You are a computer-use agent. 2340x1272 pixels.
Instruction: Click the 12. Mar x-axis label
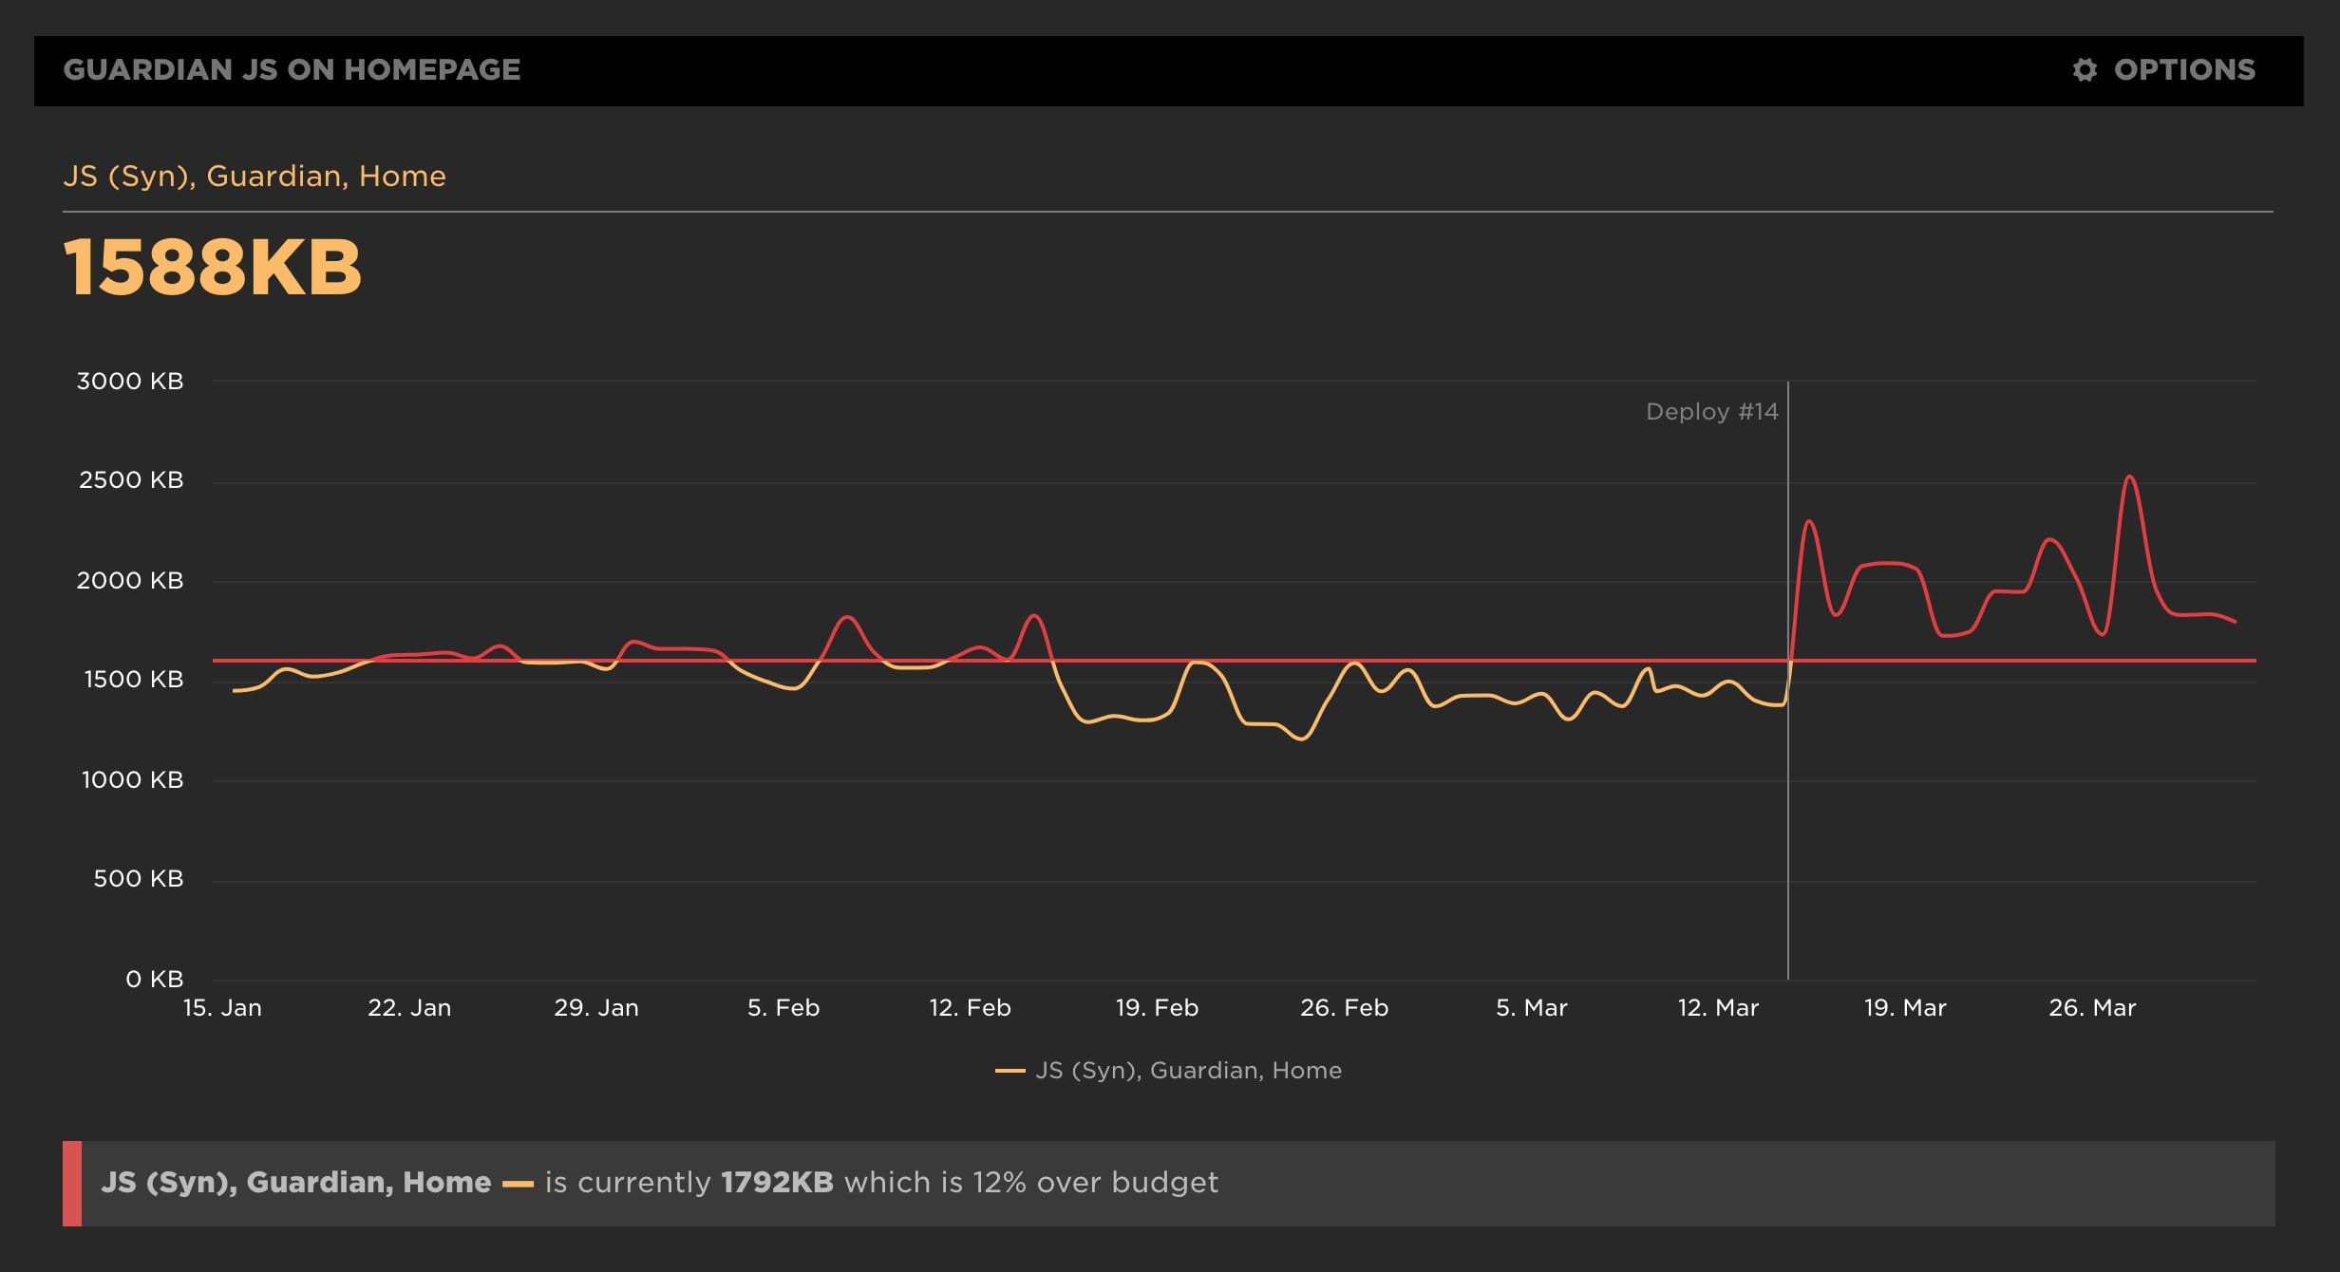click(1718, 1008)
